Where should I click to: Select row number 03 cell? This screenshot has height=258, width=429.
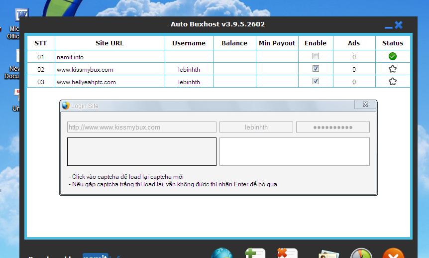coord(41,82)
